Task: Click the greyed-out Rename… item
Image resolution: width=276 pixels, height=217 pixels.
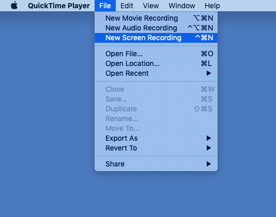Action: (x=156, y=119)
